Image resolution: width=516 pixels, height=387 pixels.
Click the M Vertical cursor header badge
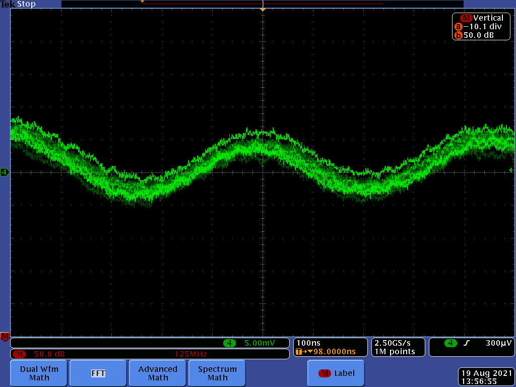(x=465, y=18)
